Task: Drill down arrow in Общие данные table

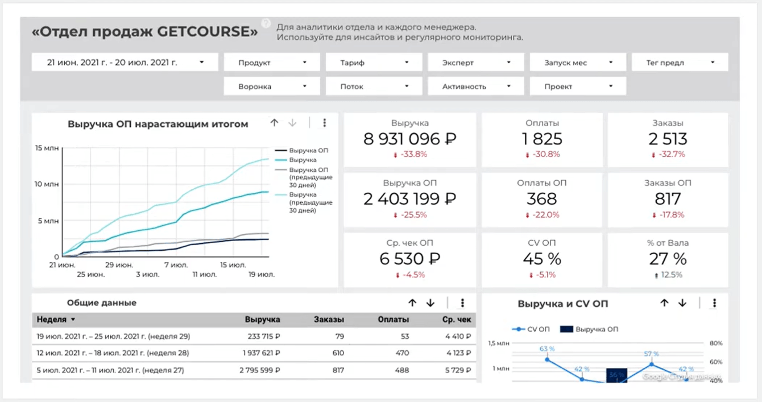Action: click(x=430, y=303)
